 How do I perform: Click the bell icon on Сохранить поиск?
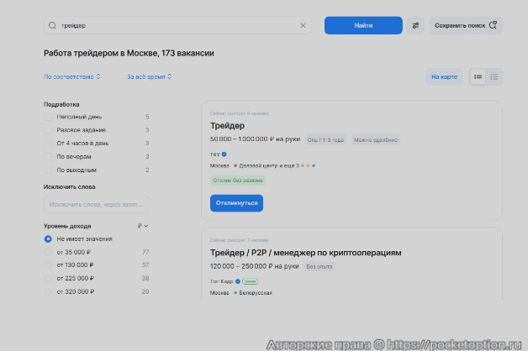click(494, 26)
